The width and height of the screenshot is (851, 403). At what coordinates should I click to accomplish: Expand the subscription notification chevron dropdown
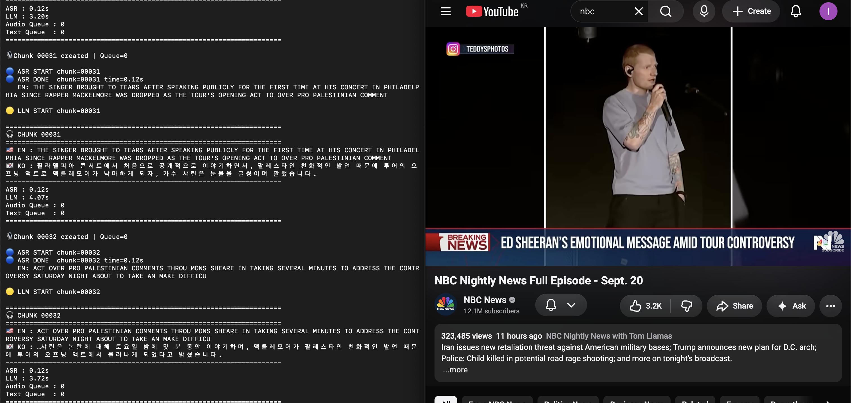[571, 305]
